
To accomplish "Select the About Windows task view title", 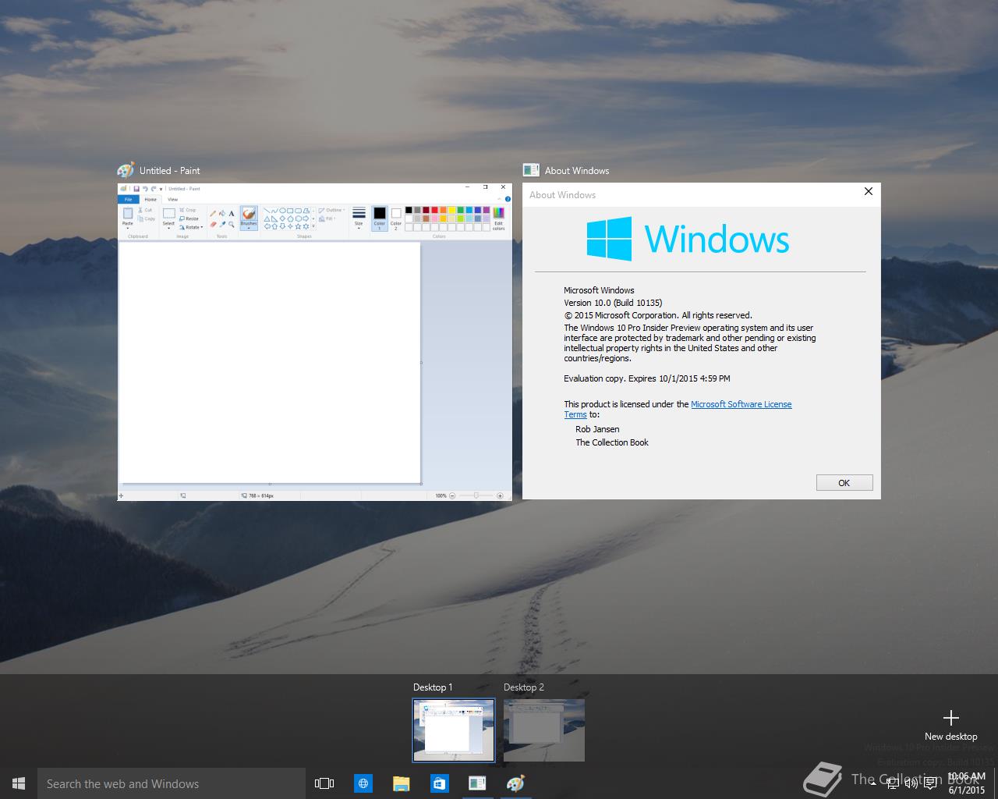I will pyautogui.click(x=577, y=170).
